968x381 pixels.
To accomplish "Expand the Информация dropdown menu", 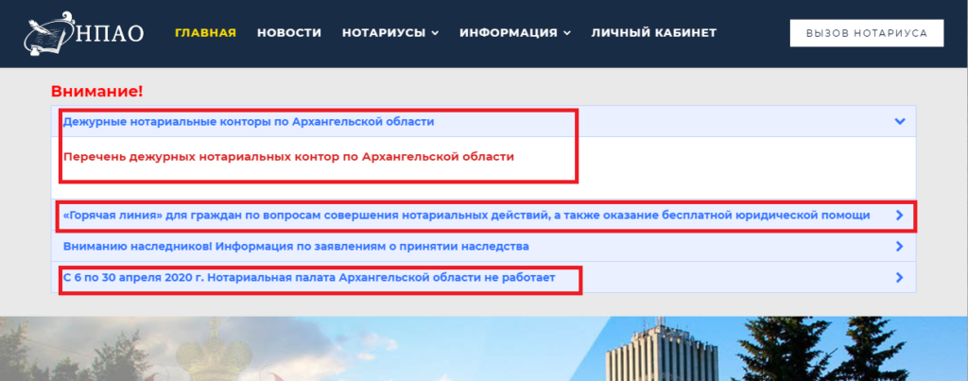I will [515, 33].
